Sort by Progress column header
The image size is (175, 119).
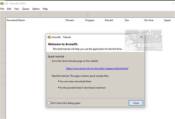click(94, 20)
